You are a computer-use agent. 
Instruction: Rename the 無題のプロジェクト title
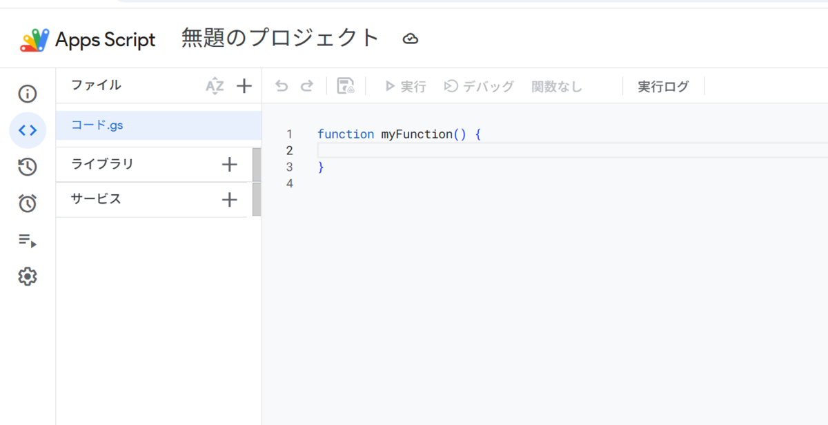coord(281,38)
